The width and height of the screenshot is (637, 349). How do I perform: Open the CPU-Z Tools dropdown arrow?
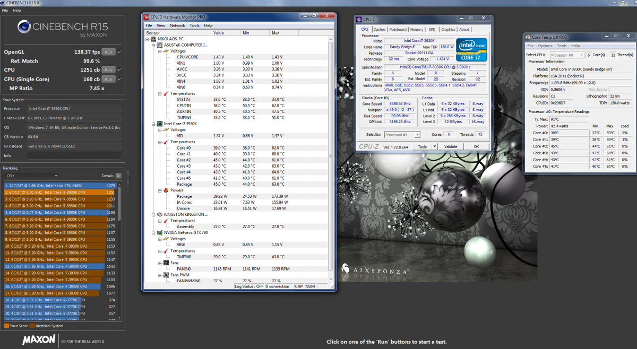(x=435, y=146)
